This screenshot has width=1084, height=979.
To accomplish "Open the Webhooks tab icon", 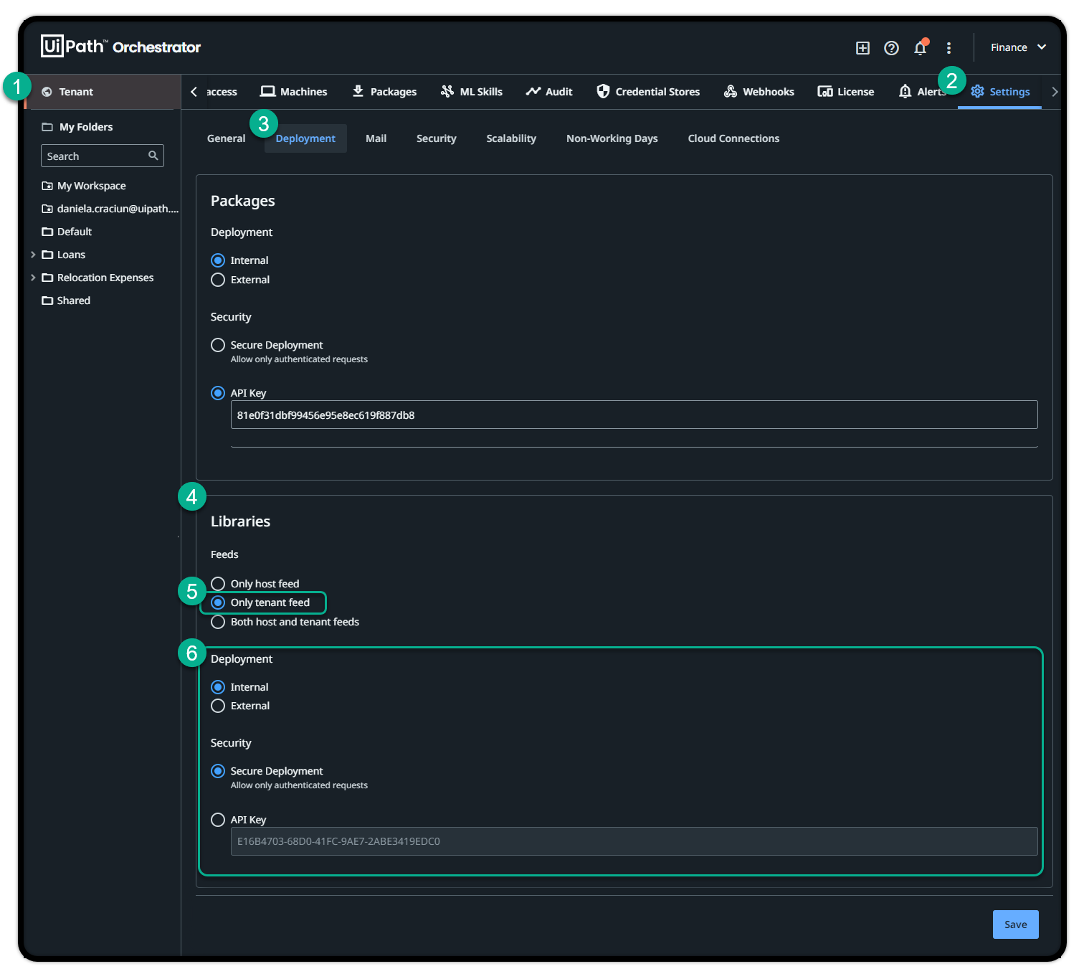I will [x=730, y=91].
